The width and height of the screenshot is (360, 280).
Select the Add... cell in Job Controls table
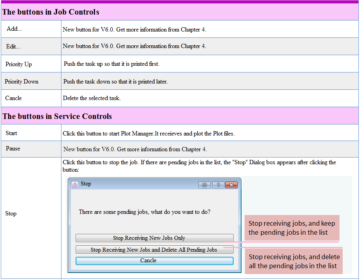[x=15, y=29]
